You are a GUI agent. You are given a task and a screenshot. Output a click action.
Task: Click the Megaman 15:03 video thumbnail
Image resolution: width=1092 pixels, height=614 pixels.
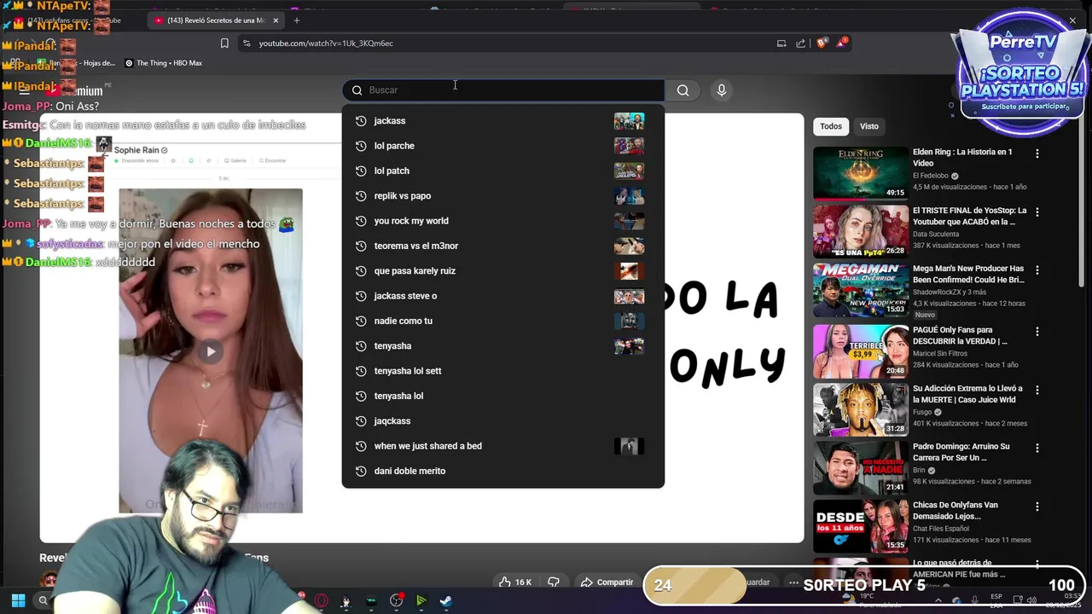pos(861,290)
